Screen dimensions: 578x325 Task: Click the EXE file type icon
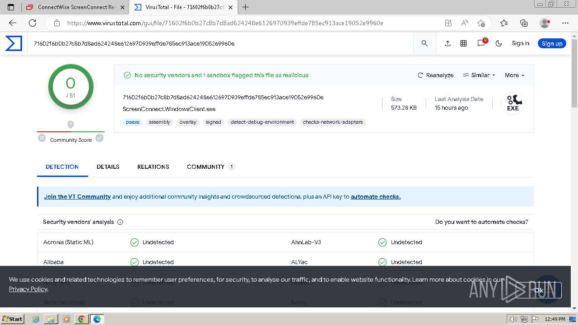tap(513, 103)
